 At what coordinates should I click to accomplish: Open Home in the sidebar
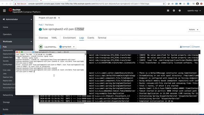click(x=5, y=27)
